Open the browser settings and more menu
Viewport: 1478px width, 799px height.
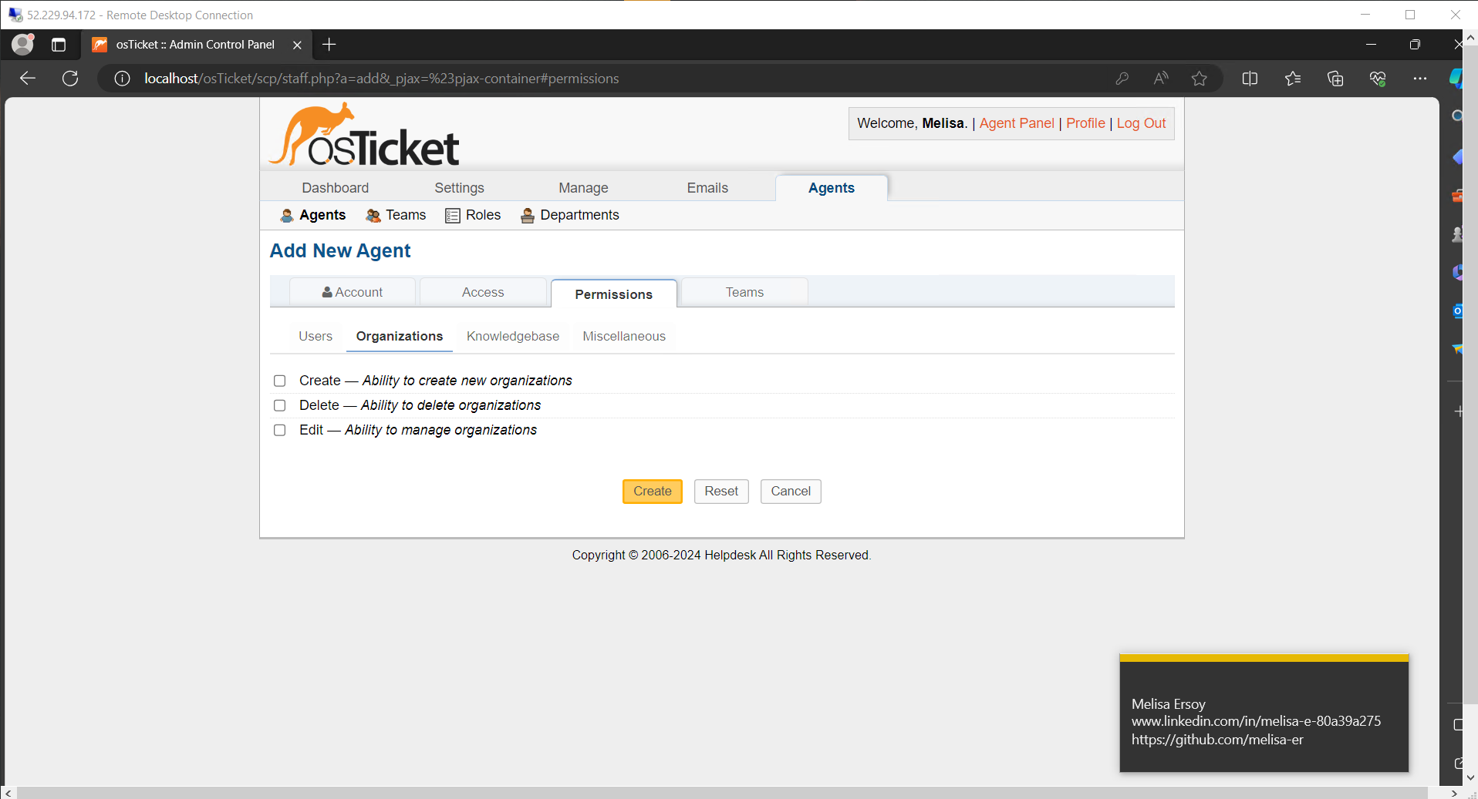[x=1420, y=79]
